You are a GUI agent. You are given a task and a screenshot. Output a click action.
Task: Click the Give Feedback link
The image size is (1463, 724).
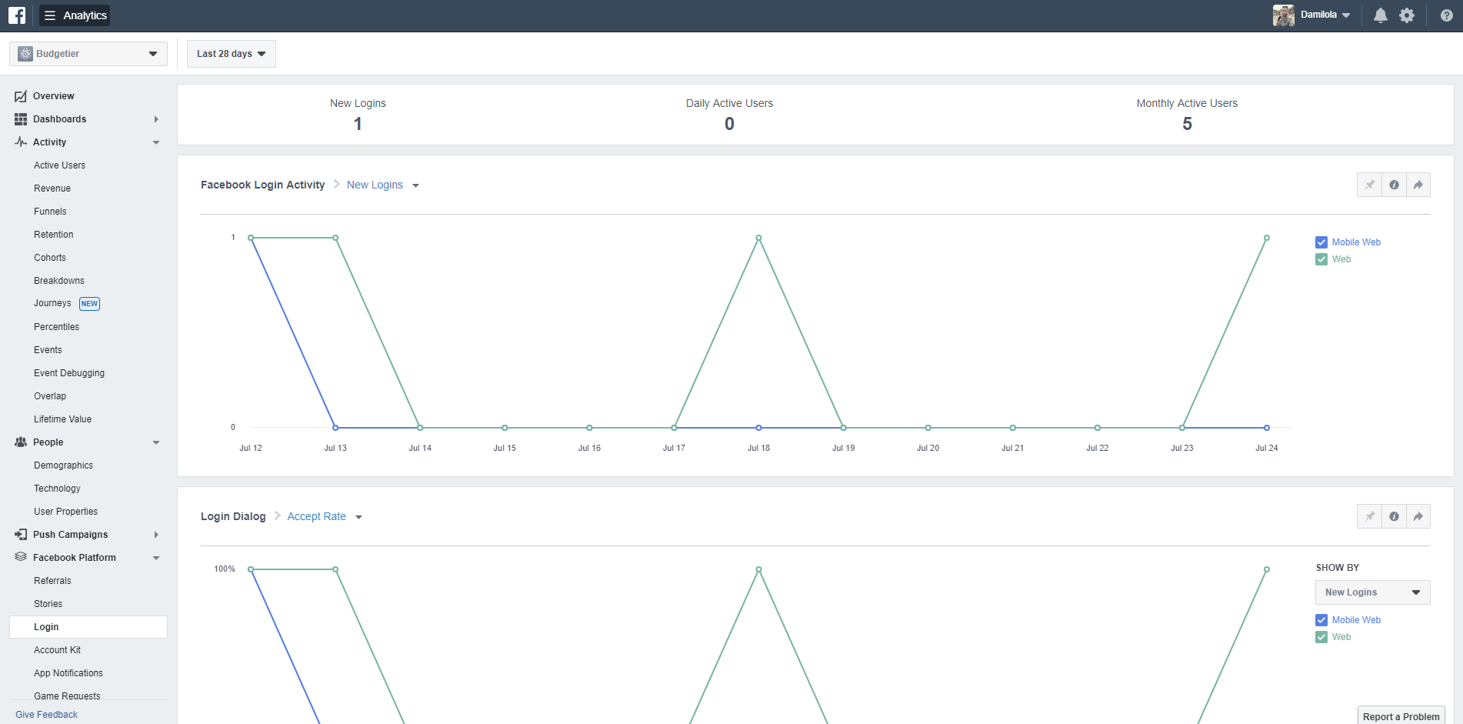coord(47,715)
